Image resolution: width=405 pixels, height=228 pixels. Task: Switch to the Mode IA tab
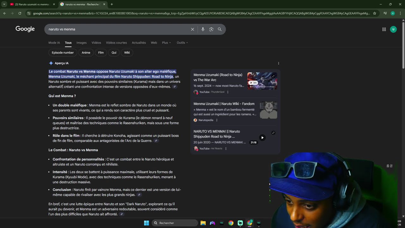pos(54,43)
